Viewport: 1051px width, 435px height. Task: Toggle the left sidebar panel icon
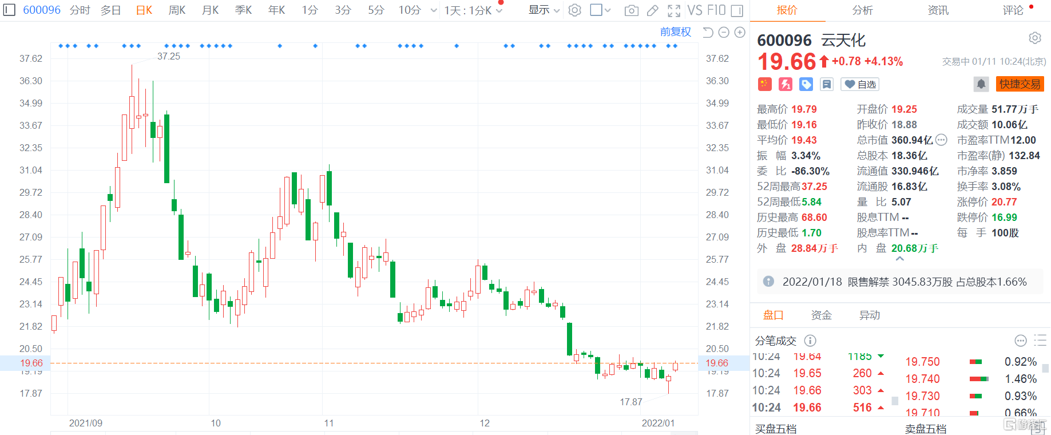coord(9,10)
